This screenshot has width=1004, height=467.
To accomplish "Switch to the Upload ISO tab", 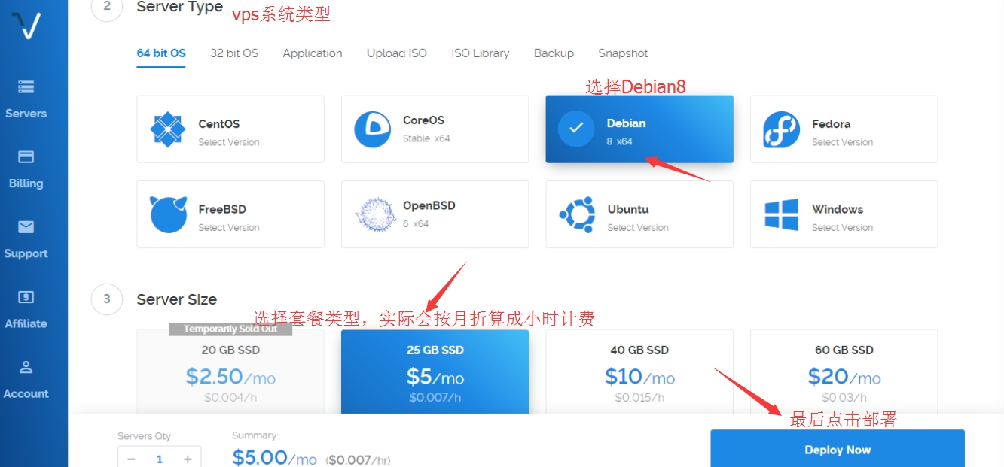I will click(396, 53).
